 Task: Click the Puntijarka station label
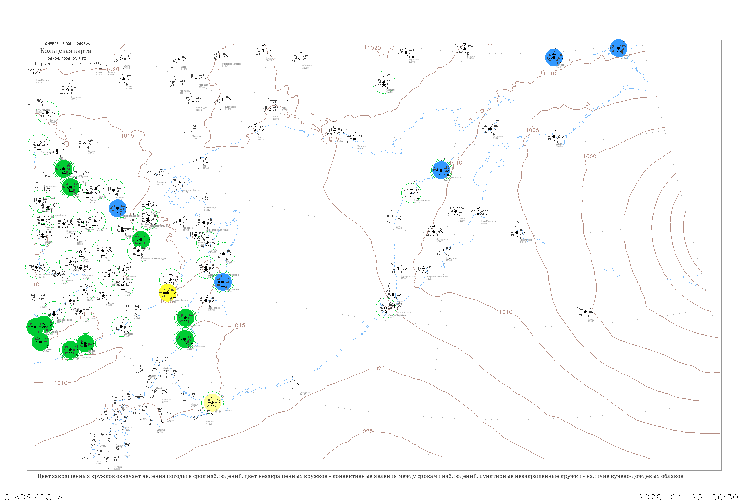[305, 392]
